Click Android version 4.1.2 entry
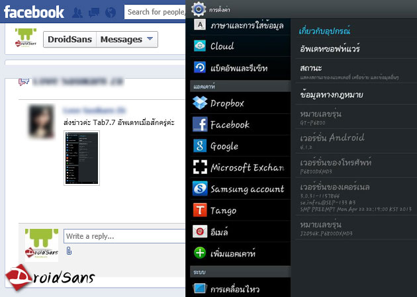 point(356,142)
